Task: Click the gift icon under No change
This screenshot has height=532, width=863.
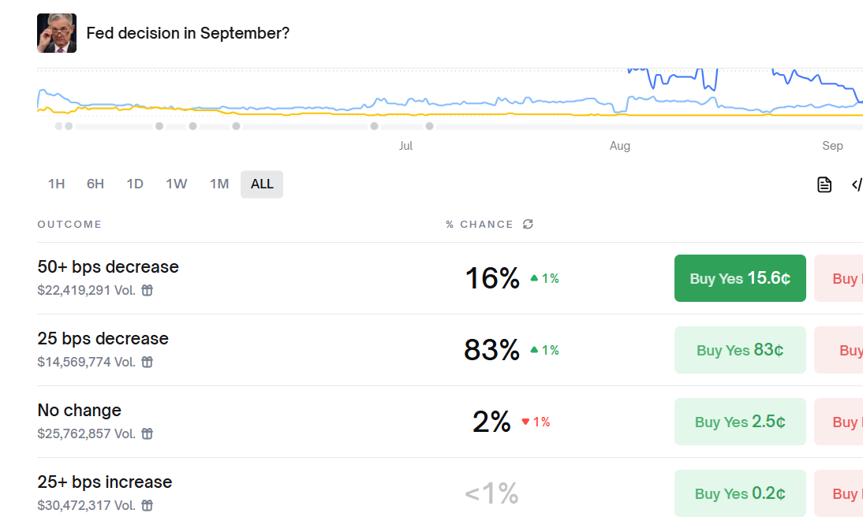Action: pos(148,433)
